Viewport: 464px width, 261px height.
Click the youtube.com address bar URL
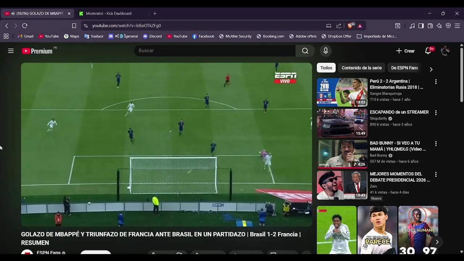coord(127,26)
